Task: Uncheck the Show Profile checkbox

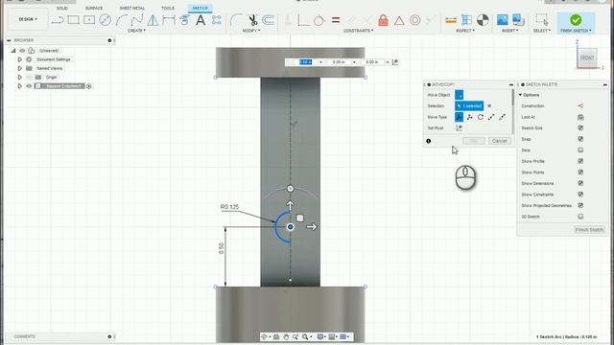Action: [580, 161]
